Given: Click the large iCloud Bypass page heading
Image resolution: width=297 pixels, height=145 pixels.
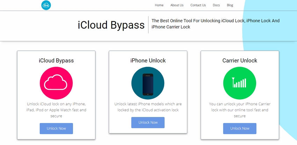Looking at the screenshot, I should click(x=111, y=25).
